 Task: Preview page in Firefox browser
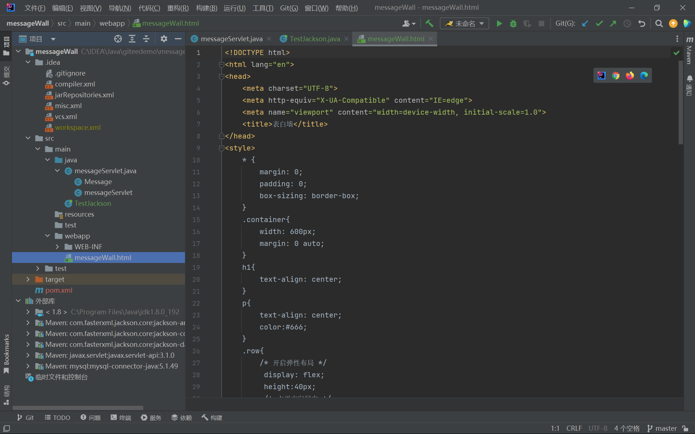click(630, 76)
